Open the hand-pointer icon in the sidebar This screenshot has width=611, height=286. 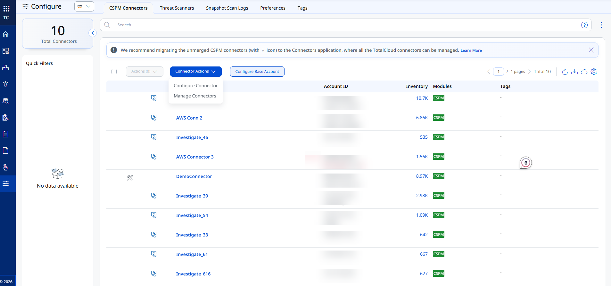6,167
